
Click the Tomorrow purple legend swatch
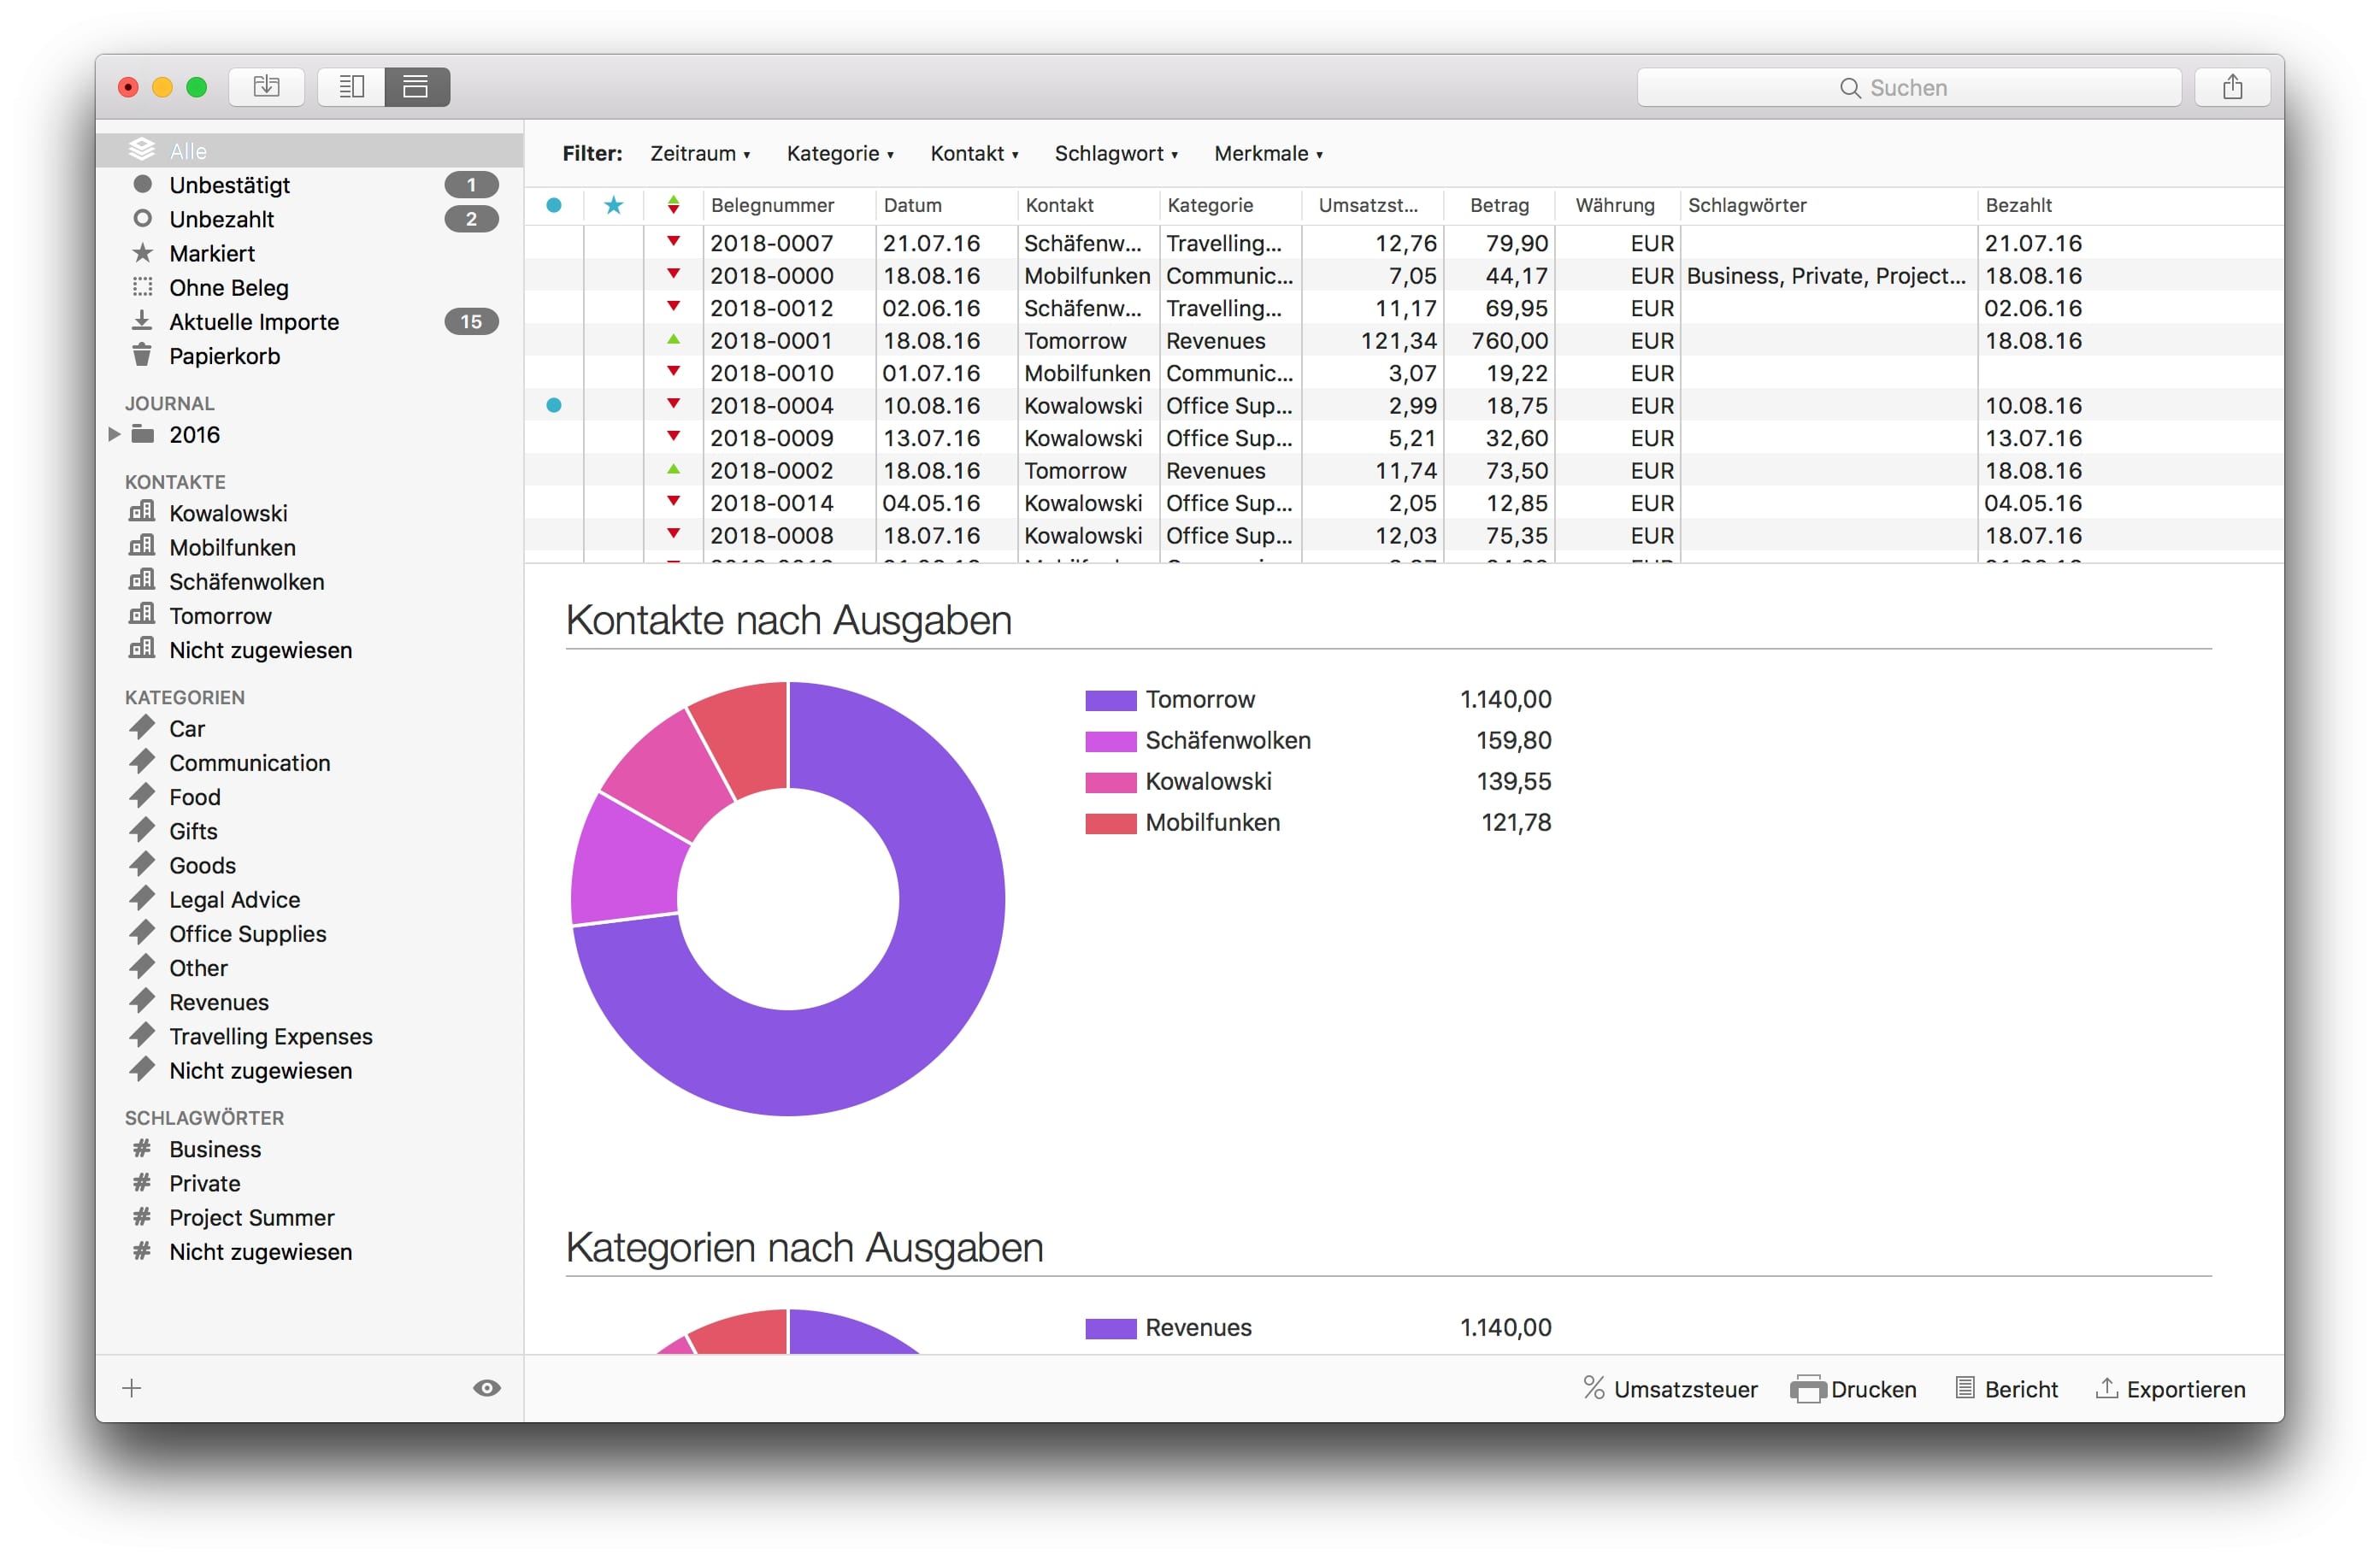[x=1110, y=700]
